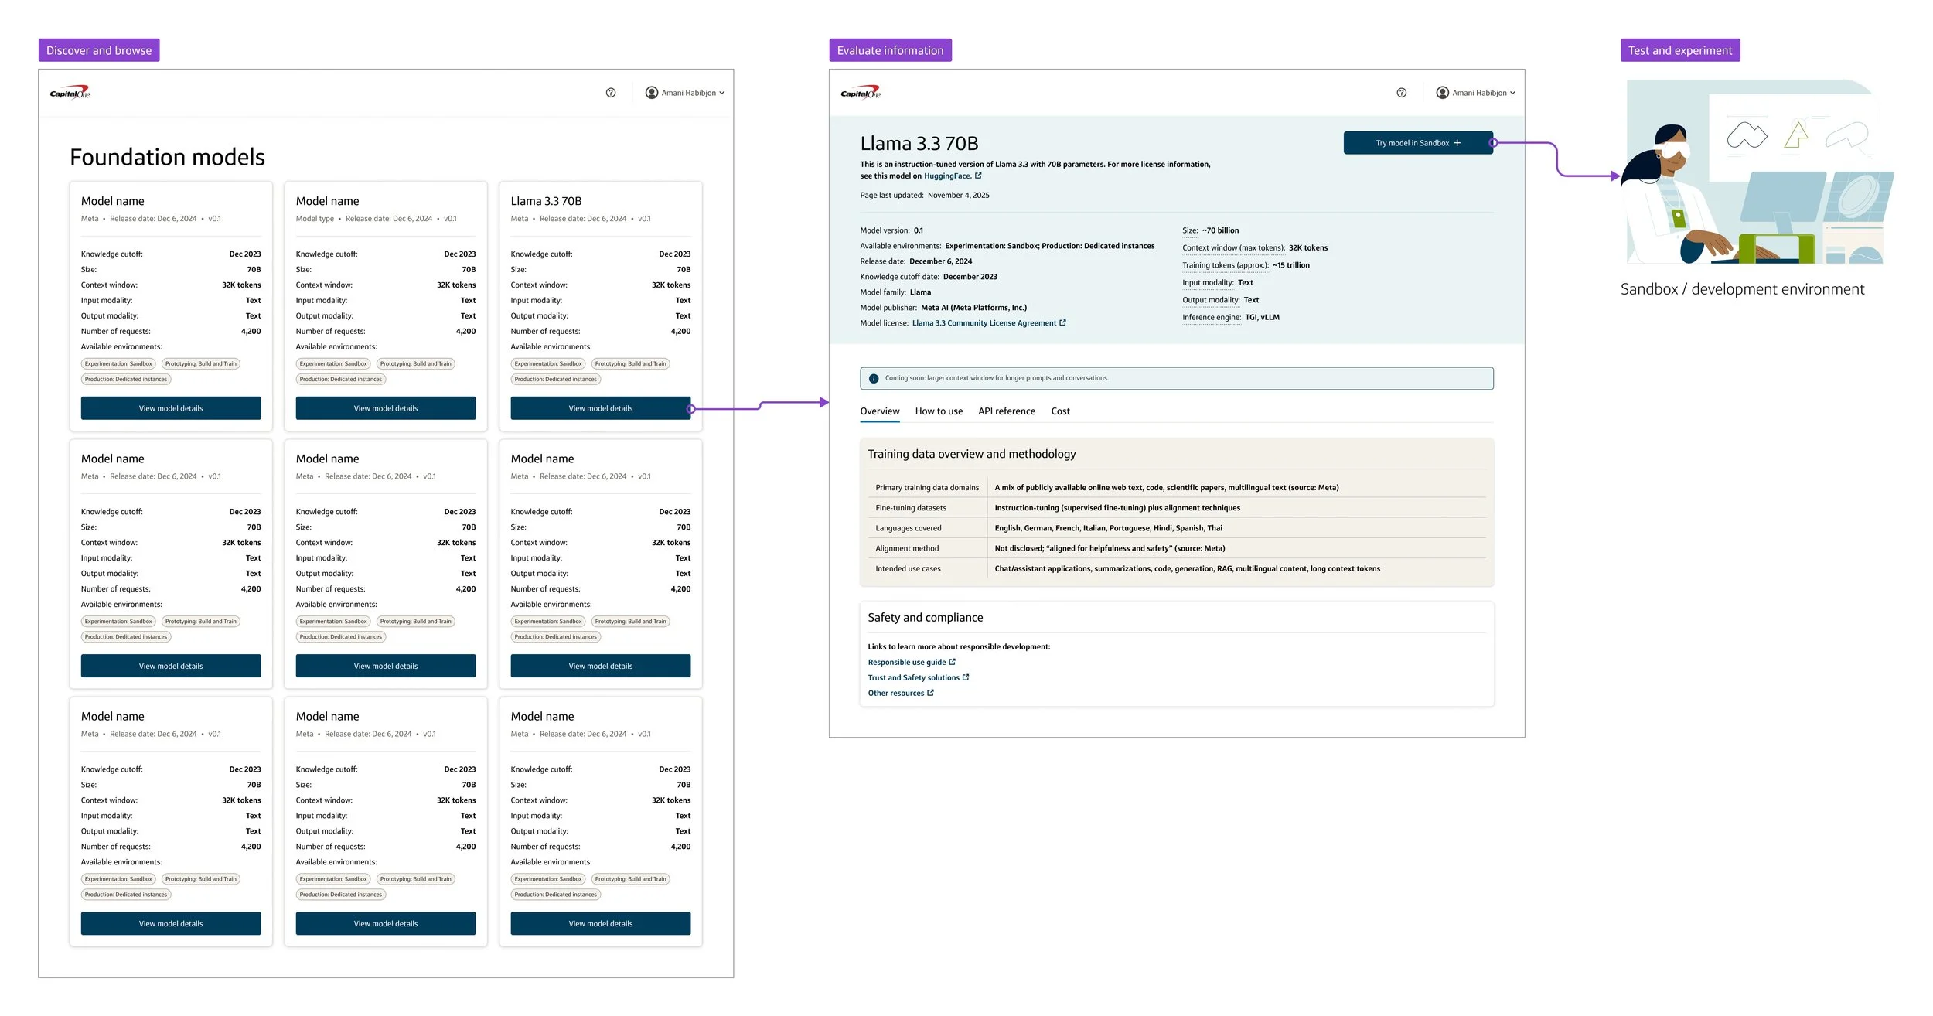Select the Cost tab
1933x1016 pixels.
pos(1060,411)
